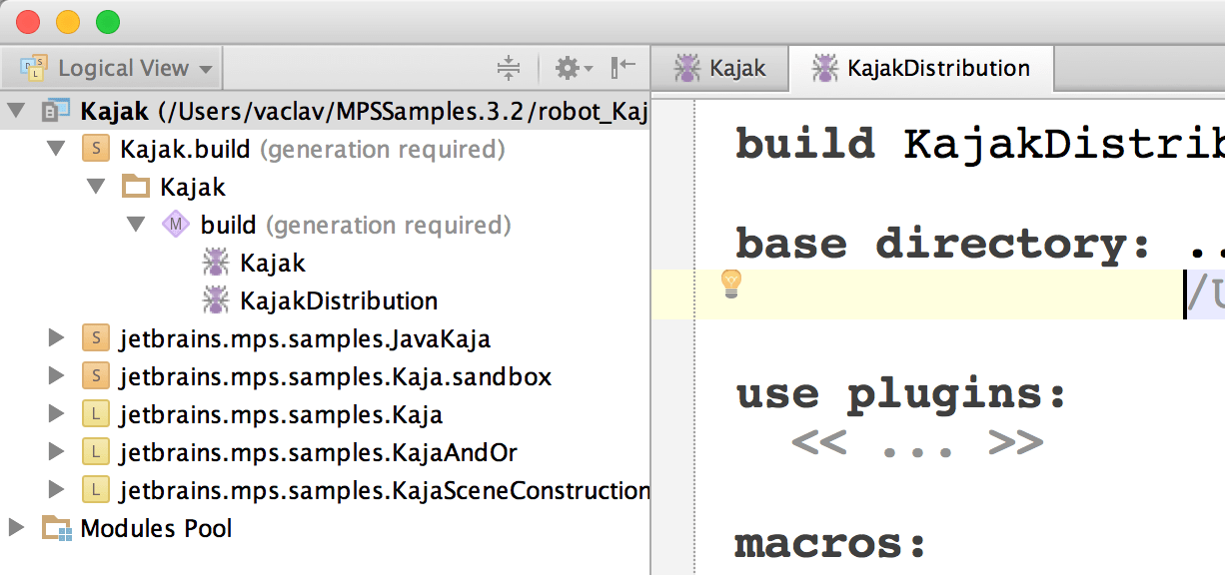Image resolution: width=1225 pixels, height=575 pixels.
Task: Switch to the Kajak editor tab
Action: [719, 68]
